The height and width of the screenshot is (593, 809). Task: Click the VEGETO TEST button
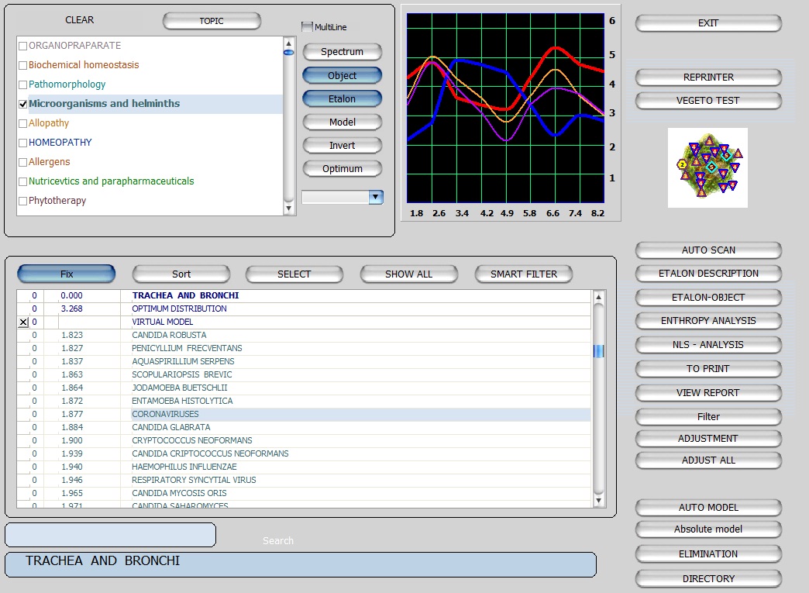pyautogui.click(x=708, y=101)
